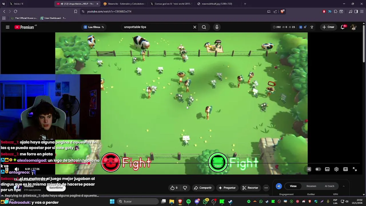Screen dimensions: 366x206
Task: Click the Suscribirse button
Action: [56, 188]
